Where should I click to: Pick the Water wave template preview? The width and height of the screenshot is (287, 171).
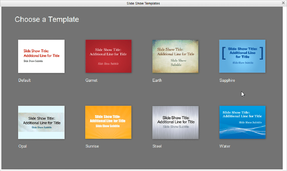[x=242, y=122]
